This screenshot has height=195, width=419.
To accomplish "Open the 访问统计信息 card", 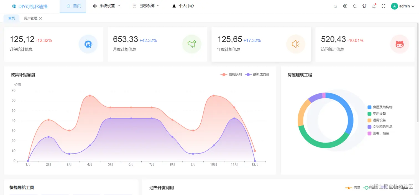I will [x=365, y=44].
